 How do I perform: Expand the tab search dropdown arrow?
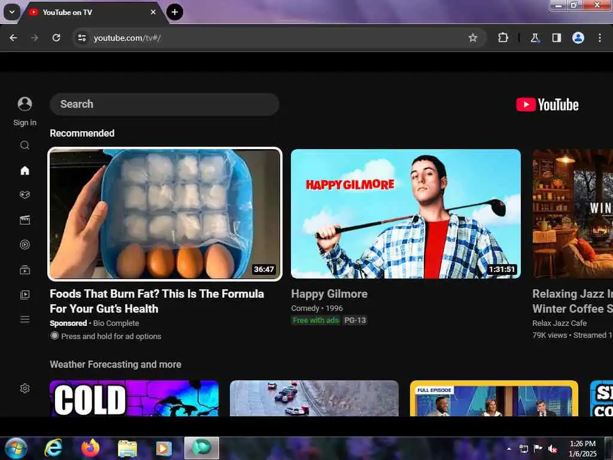pos(12,12)
